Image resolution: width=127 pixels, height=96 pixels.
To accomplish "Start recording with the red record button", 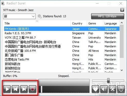I will (33, 89).
